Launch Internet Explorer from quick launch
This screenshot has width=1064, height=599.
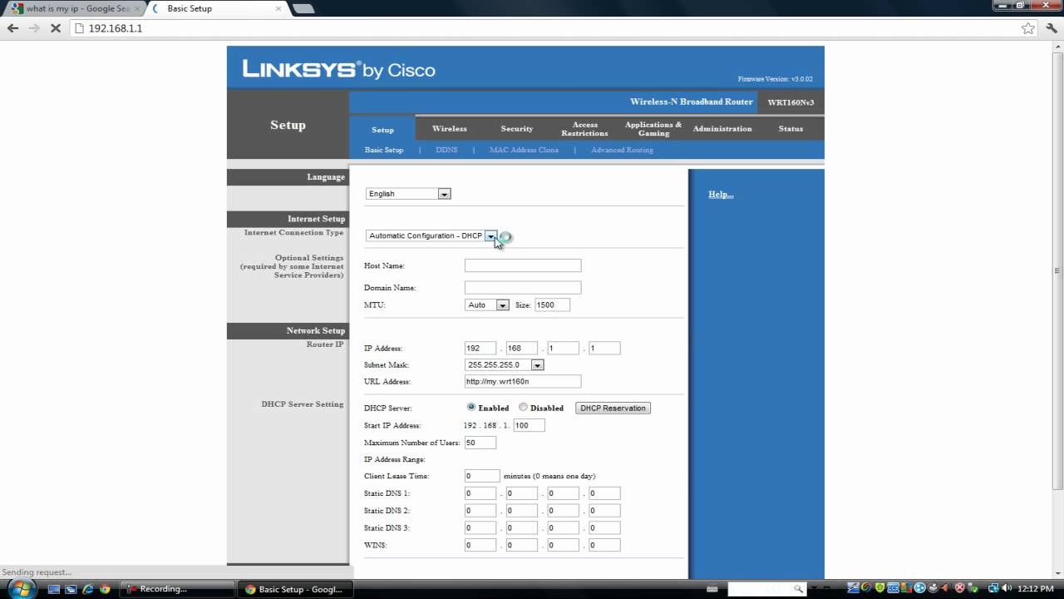[x=87, y=589]
